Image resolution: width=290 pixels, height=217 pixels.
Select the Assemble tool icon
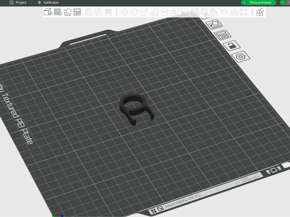[234, 12]
